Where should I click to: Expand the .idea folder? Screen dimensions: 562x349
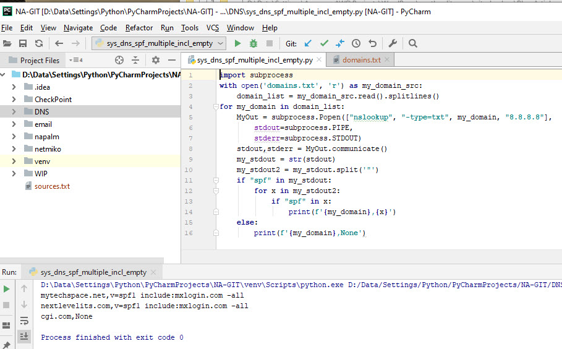pos(14,87)
